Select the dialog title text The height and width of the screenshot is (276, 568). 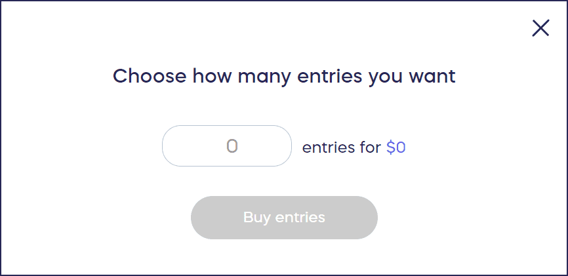[284, 76]
